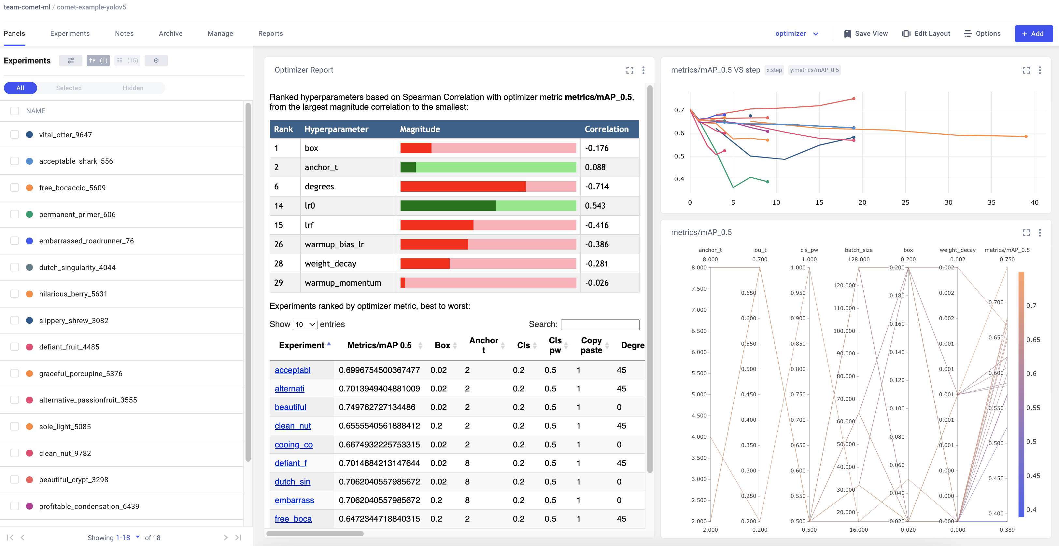Check the vital_otter_9647 experiment checkbox

pos(15,134)
